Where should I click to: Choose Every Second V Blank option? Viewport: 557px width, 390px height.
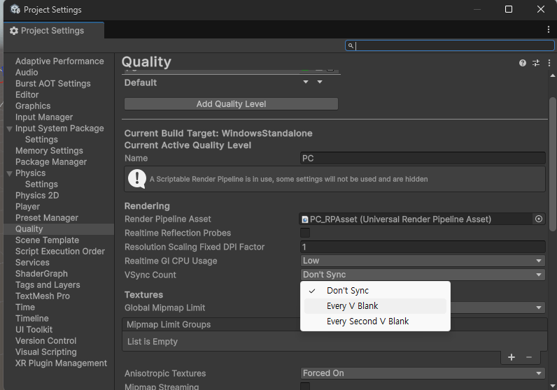click(x=367, y=322)
